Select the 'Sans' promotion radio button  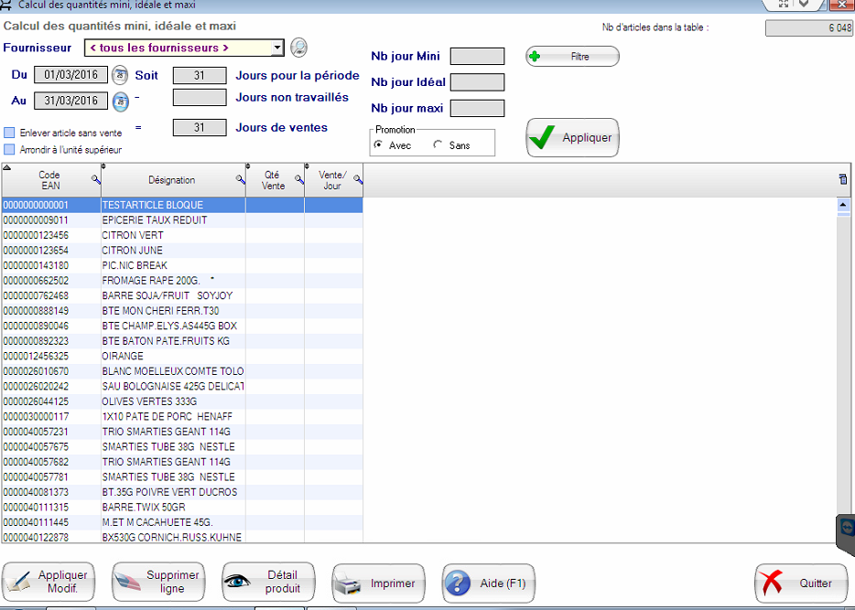(x=438, y=145)
